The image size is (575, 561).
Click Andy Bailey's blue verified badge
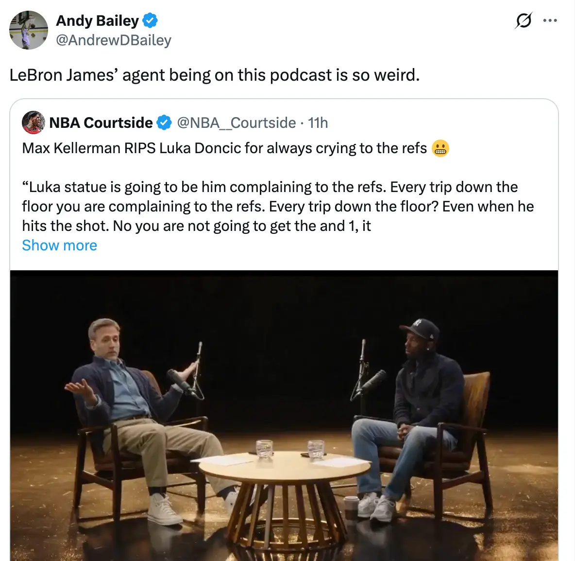tap(150, 21)
